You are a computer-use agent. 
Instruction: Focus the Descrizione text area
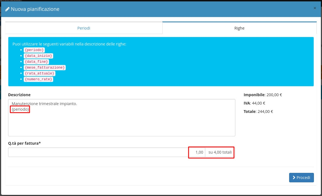pos(121,123)
